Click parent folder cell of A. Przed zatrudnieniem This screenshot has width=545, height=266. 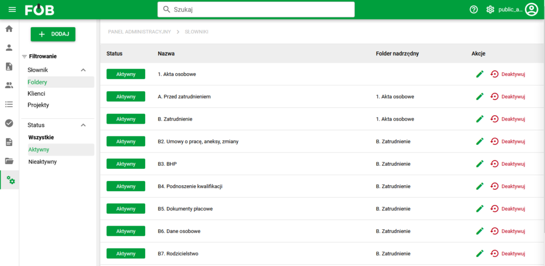pyautogui.click(x=395, y=97)
